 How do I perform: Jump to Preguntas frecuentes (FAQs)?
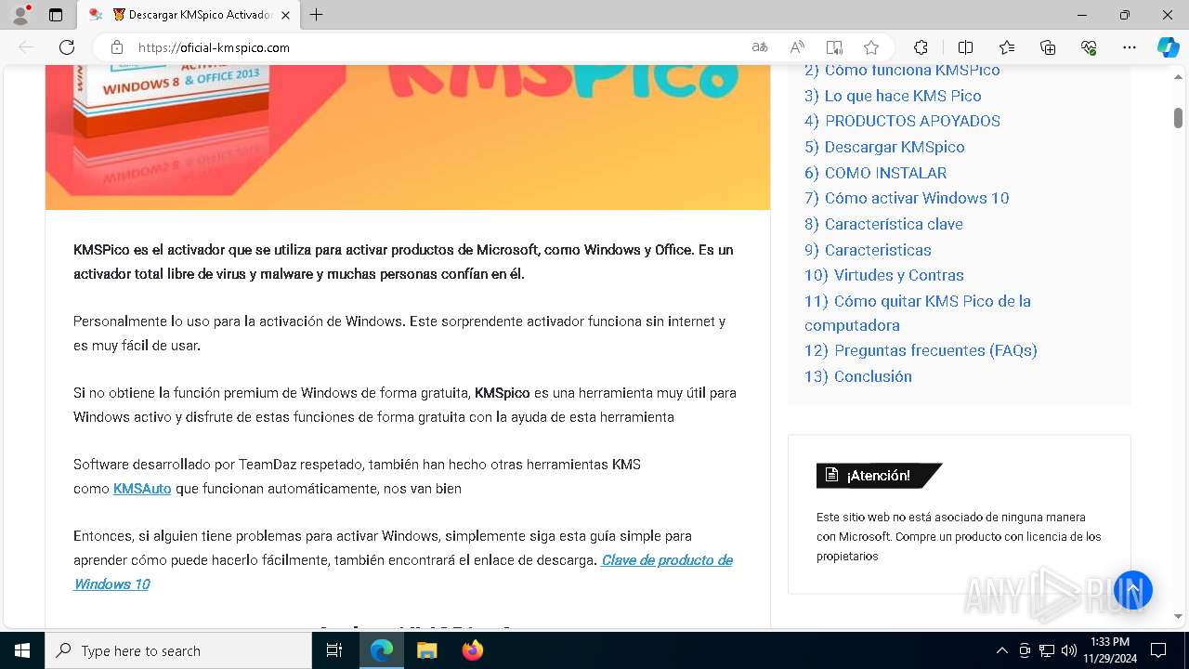tap(921, 350)
